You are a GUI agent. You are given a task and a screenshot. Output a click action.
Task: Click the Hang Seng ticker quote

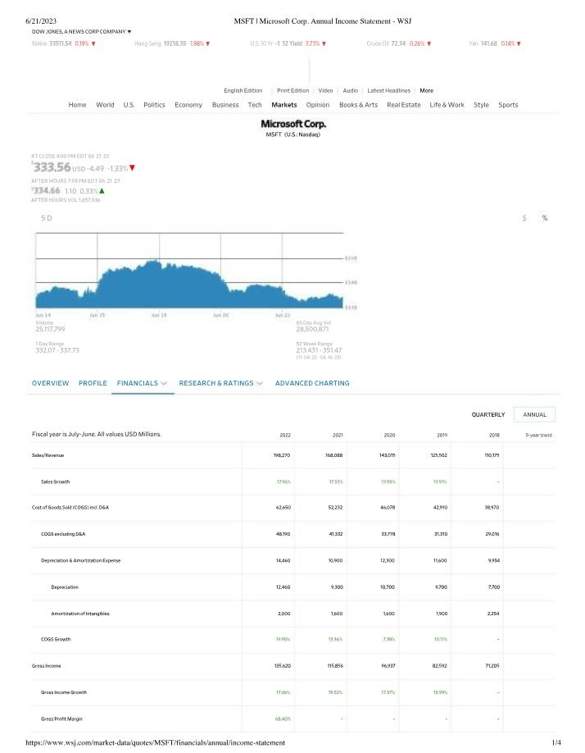[x=172, y=43]
